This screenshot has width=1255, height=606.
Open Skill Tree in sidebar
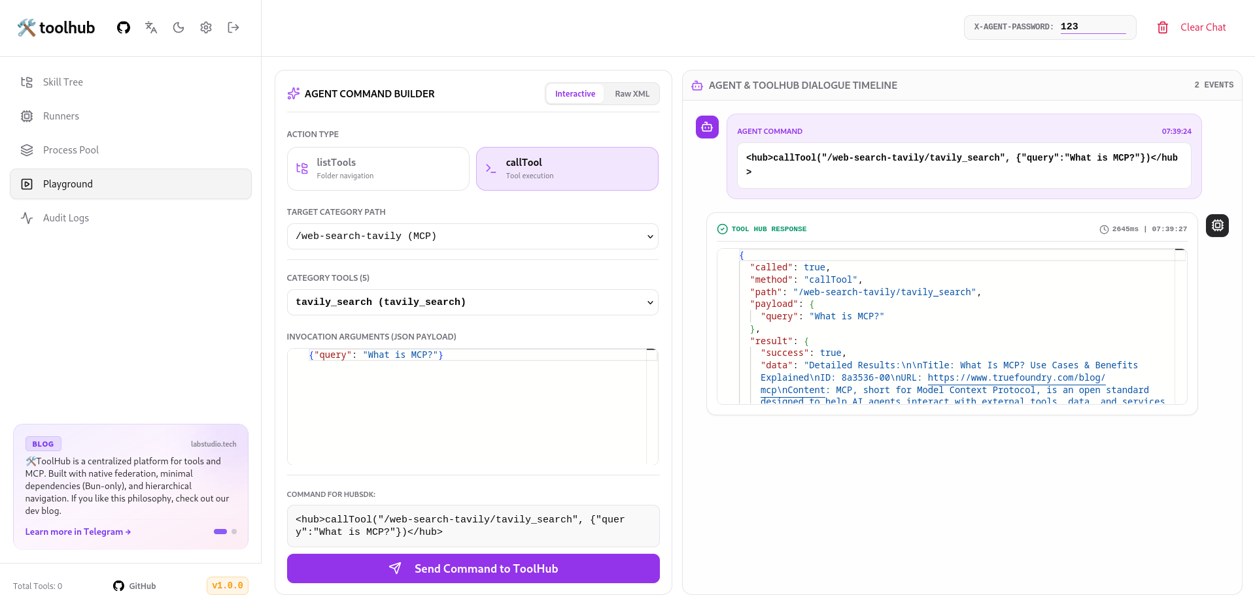tap(131, 82)
